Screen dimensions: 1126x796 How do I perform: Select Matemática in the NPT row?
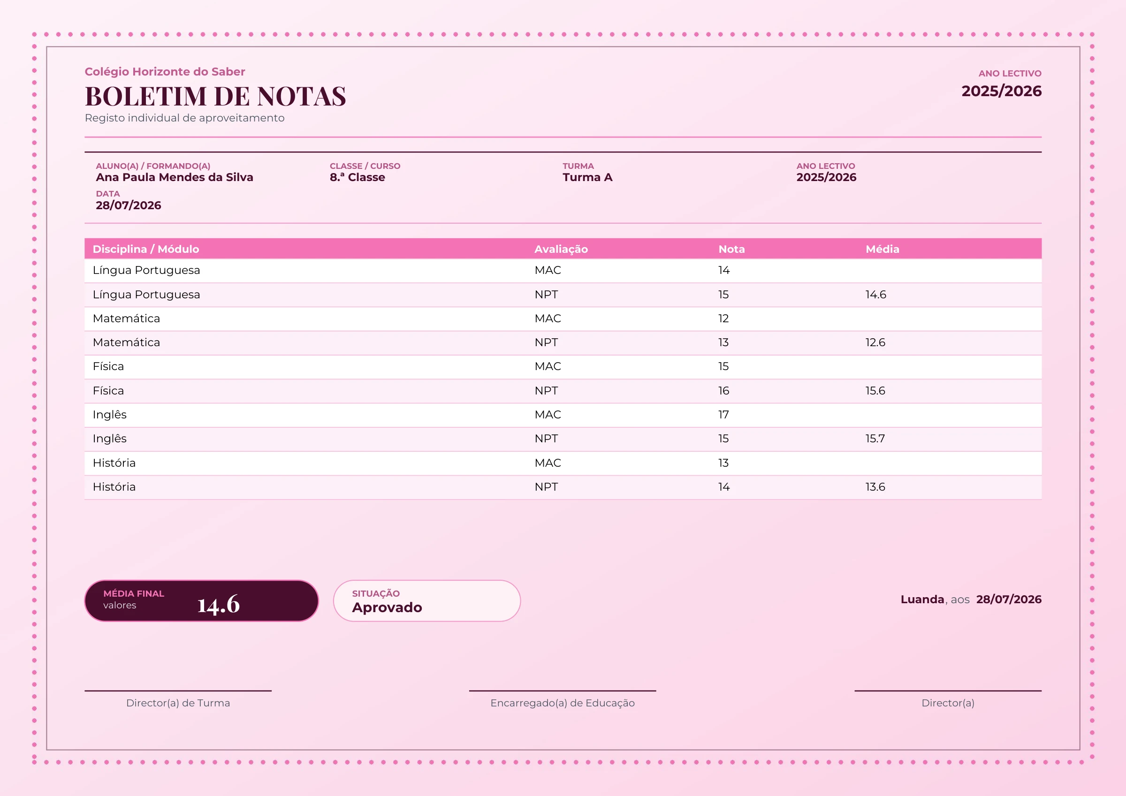pos(126,342)
